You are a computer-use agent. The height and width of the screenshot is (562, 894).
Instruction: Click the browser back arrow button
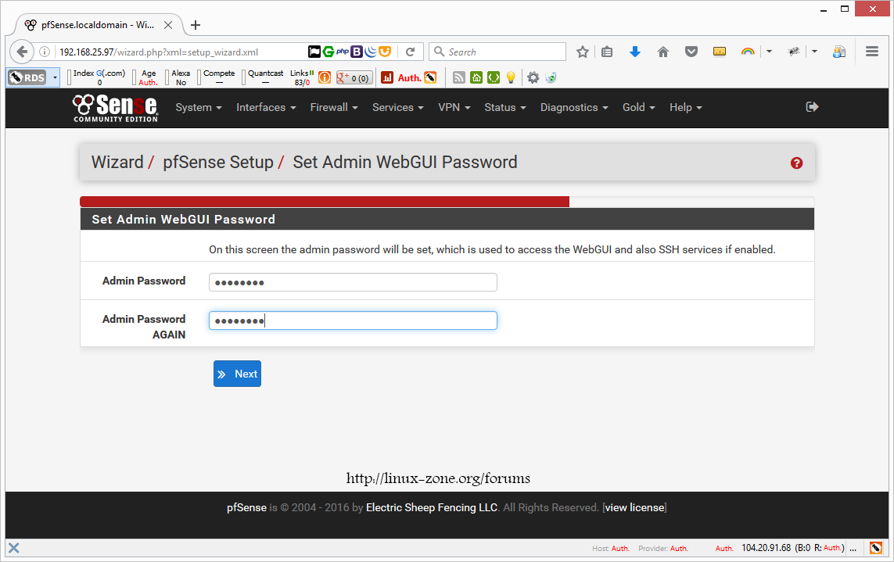22,52
